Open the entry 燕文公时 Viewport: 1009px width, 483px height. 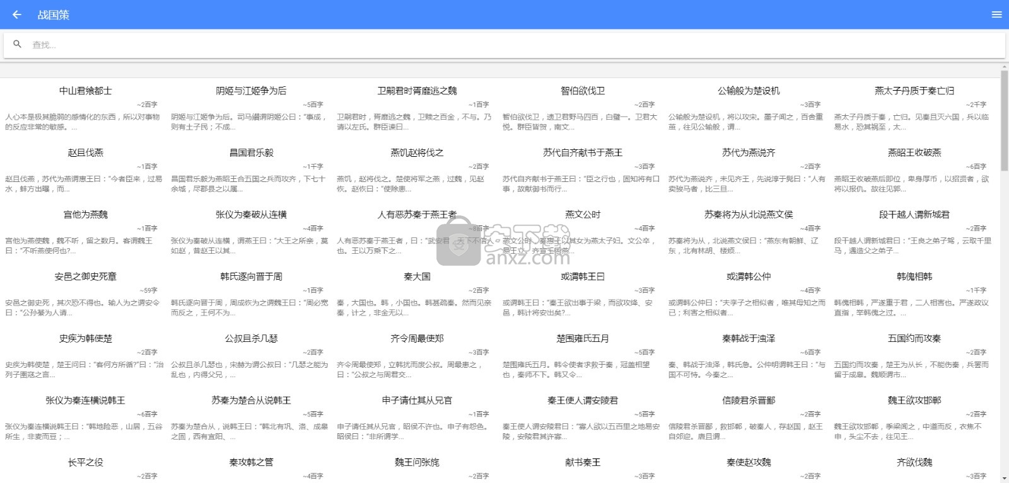click(583, 215)
